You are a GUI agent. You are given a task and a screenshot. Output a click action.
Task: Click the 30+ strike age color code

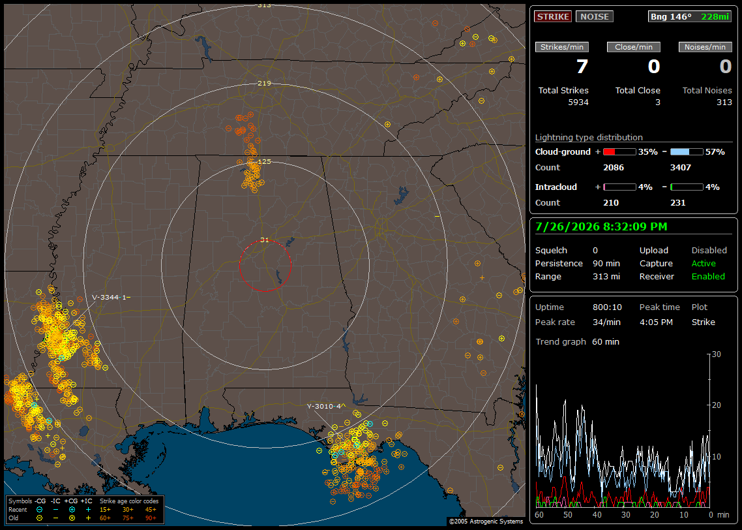(128, 510)
